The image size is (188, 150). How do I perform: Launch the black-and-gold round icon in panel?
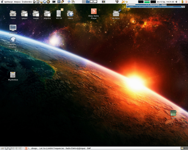coord(48,2)
